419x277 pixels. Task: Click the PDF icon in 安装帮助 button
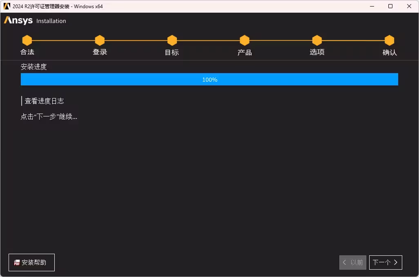17,263
